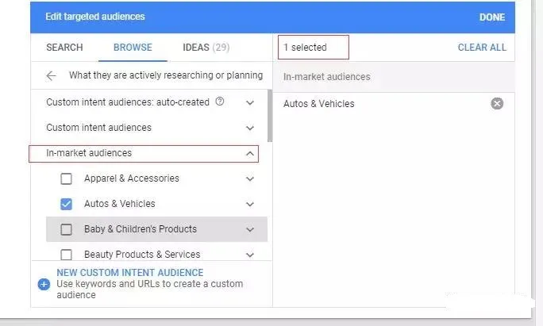
Task: Click the audience list vertical scrollbar
Action: point(270,116)
